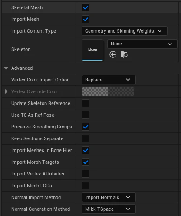Click the Import Morph Targets label
This screenshot has height=216, width=181.
coord(35,162)
